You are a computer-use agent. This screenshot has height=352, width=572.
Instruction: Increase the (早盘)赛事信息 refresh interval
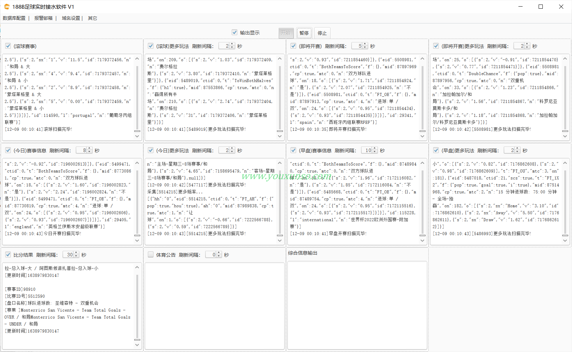[x=374, y=149]
